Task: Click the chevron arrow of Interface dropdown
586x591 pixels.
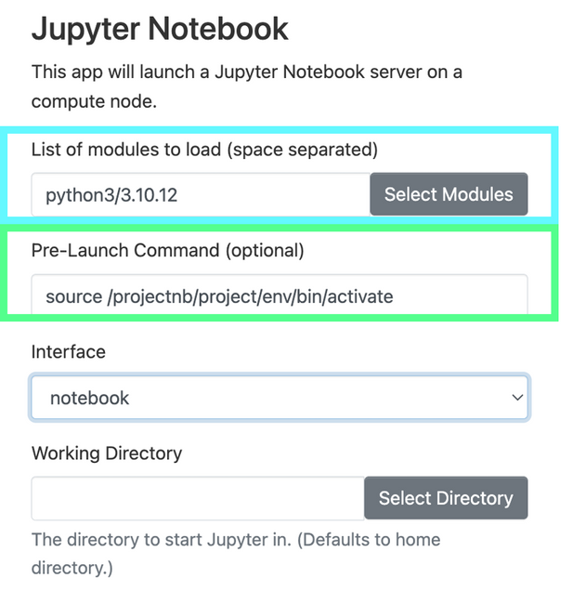Action: (x=517, y=398)
